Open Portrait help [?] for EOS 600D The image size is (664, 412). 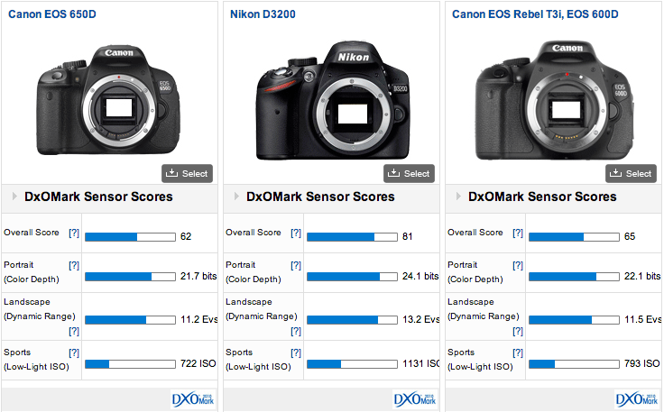[x=518, y=265]
